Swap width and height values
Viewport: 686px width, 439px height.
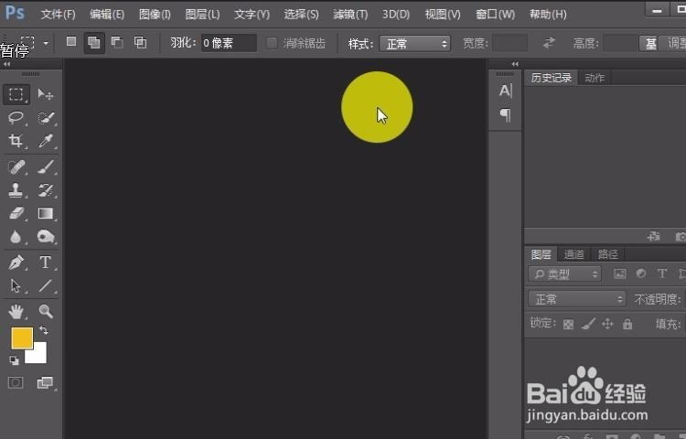[549, 43]
